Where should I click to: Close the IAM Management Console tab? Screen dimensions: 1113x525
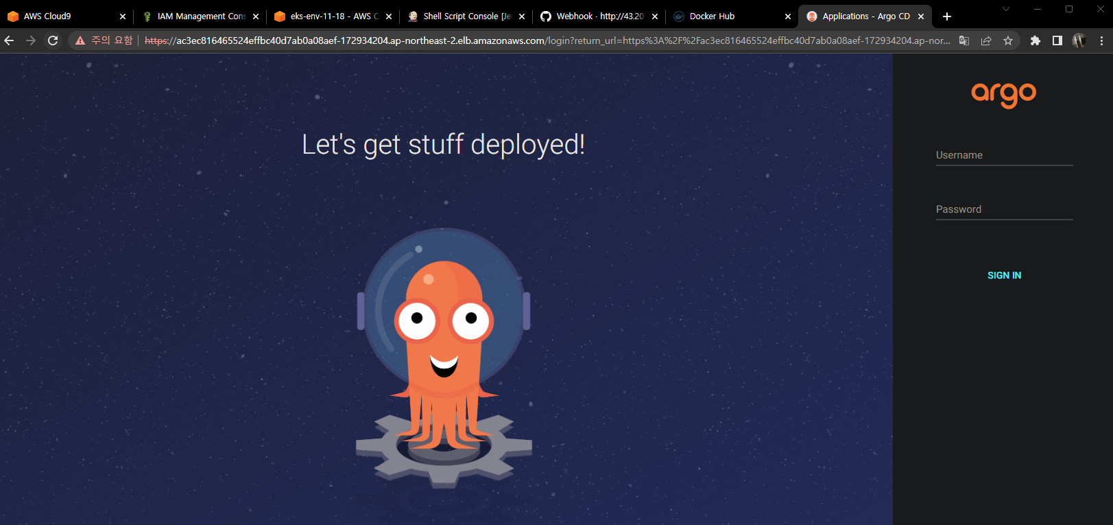tap(256, 16)
